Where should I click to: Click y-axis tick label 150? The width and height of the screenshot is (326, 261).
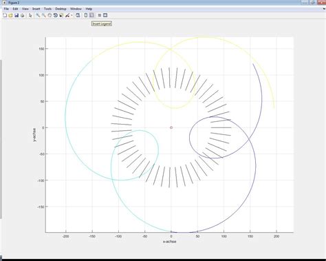tap(41, 49)
